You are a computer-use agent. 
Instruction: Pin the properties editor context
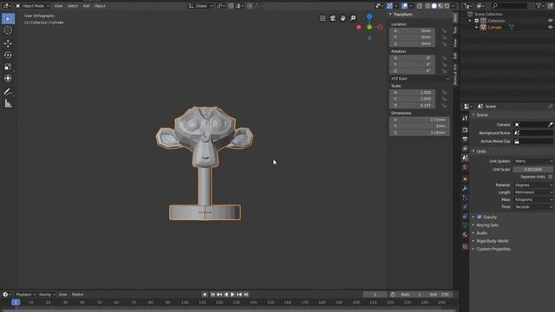[550, 107]
